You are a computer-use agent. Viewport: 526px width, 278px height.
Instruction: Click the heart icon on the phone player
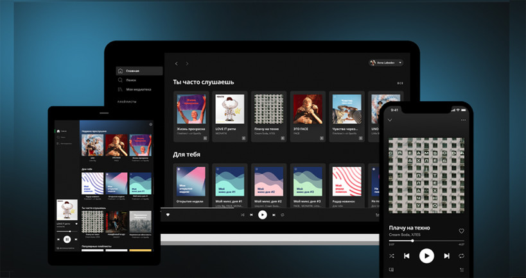tap(461, 231)
